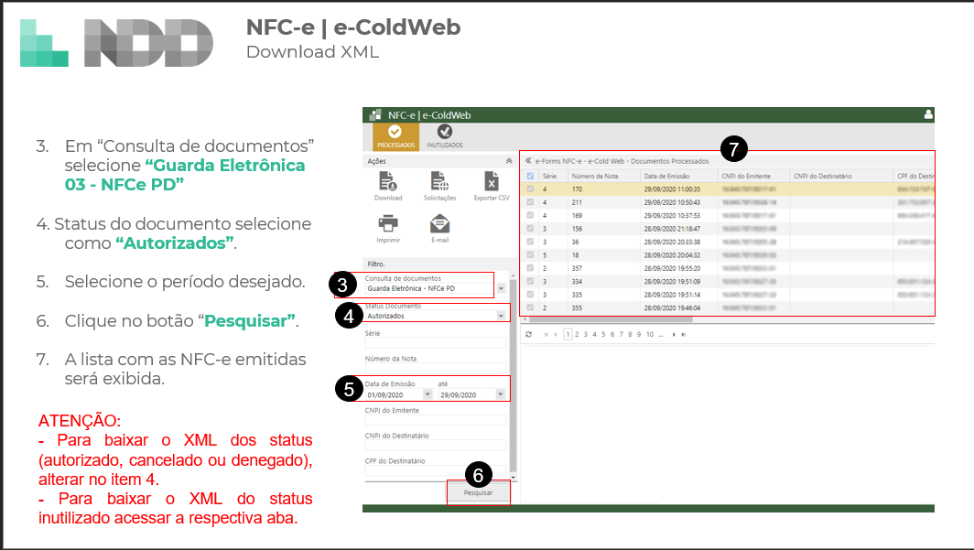
Task: Switch to the INUTILIZADOS tab
Action: pos(445,136)
